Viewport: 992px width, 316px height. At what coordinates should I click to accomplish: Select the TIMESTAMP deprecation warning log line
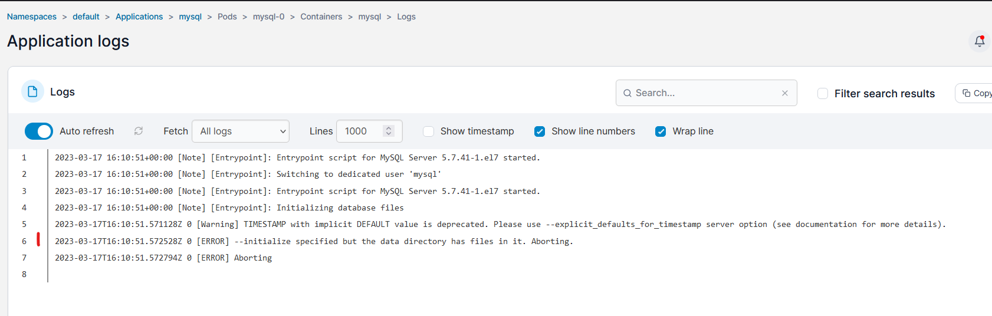[500, 225]
